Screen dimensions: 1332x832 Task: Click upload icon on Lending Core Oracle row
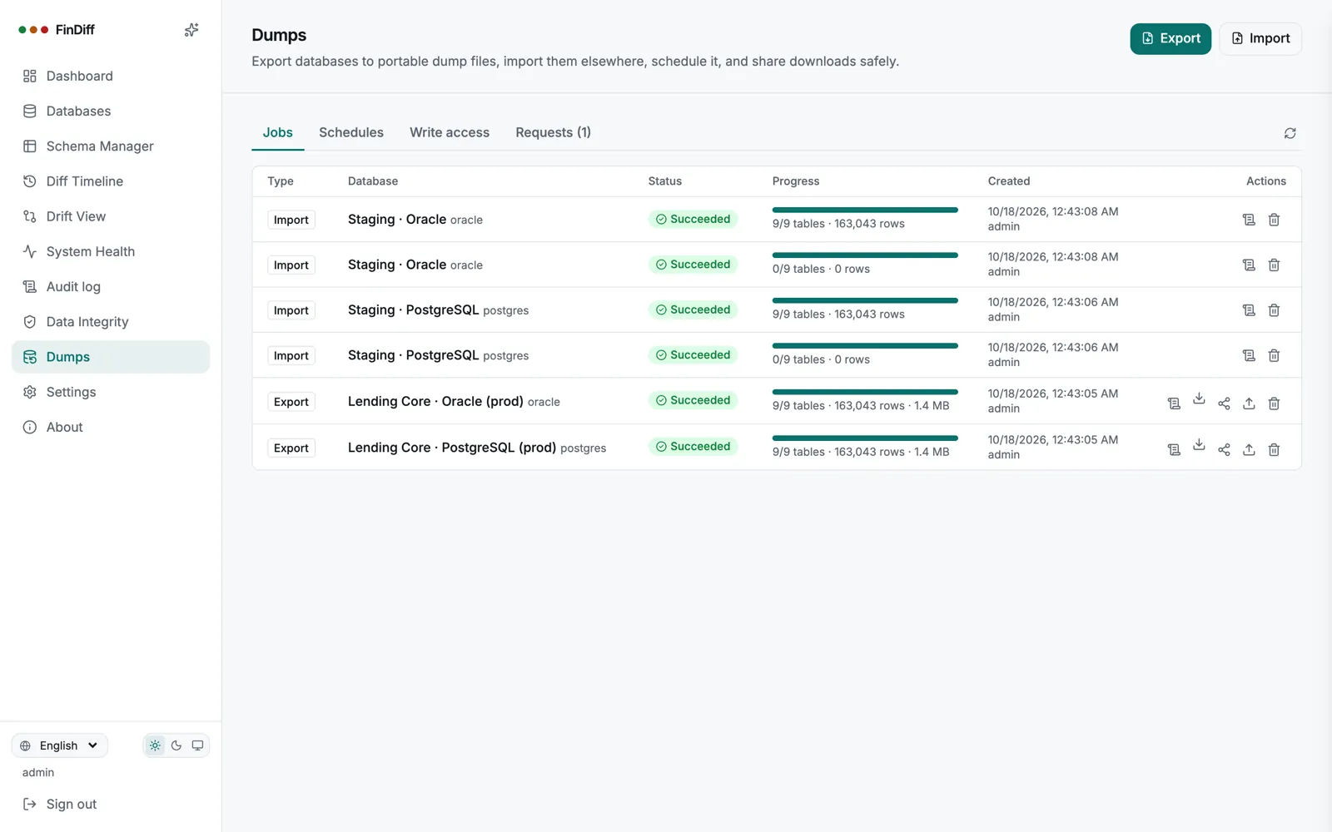(x=1249, y=404)
